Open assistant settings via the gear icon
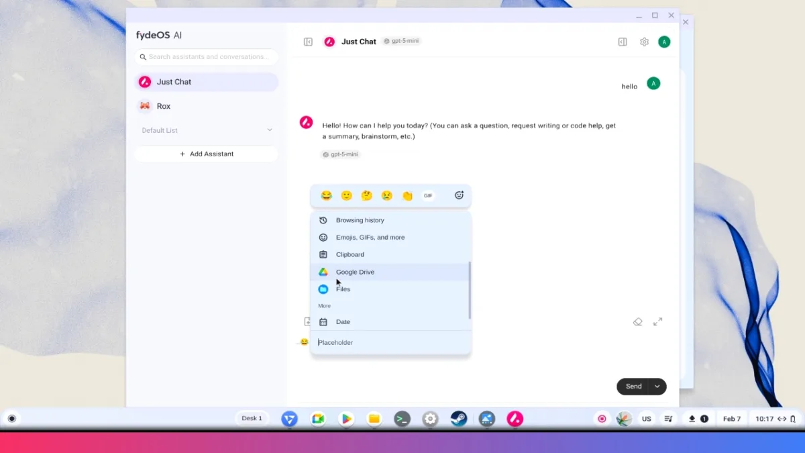Viewport: 805px width, 453px height. coord(643,42)
